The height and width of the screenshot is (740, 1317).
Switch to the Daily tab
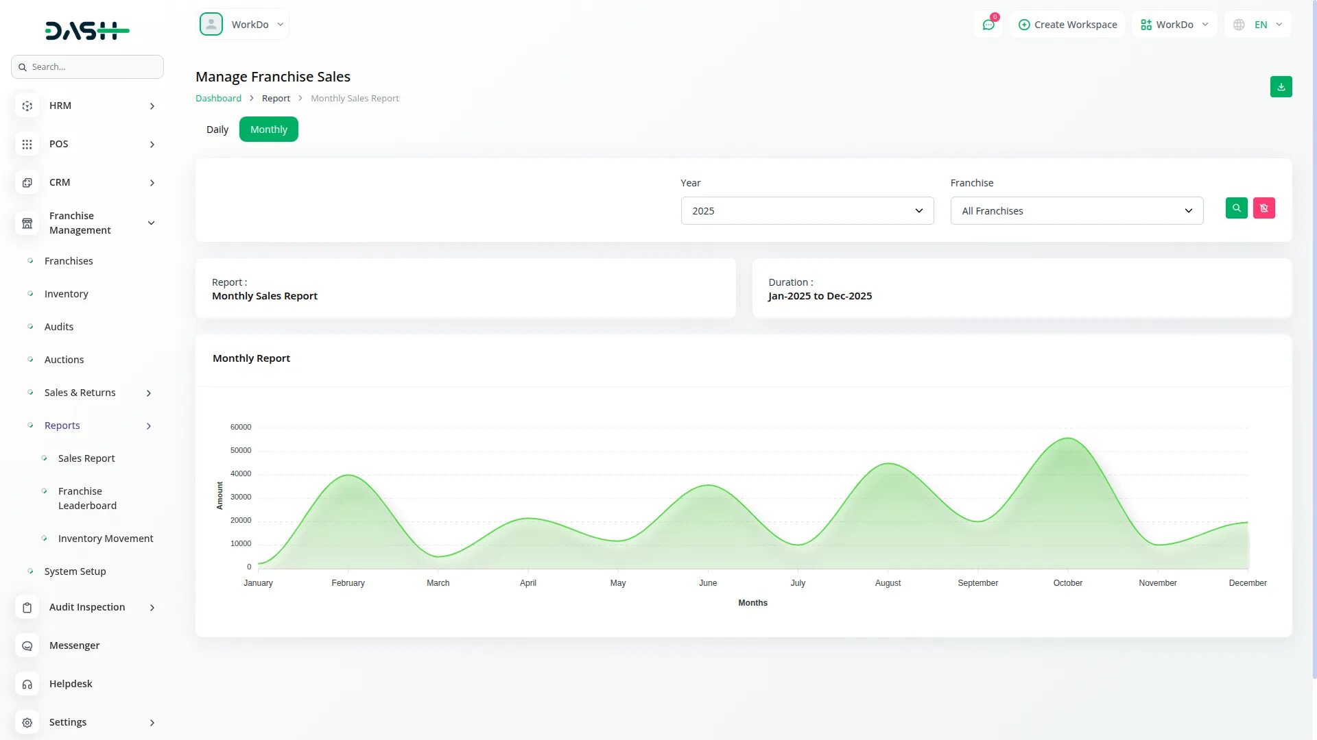point(217,129)
